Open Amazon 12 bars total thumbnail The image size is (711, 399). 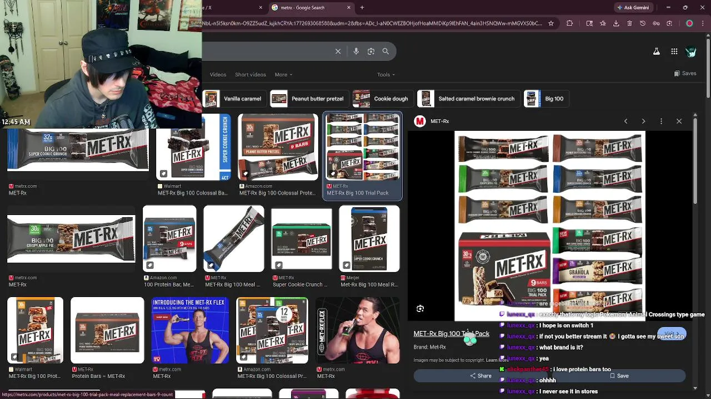(272, 330)
